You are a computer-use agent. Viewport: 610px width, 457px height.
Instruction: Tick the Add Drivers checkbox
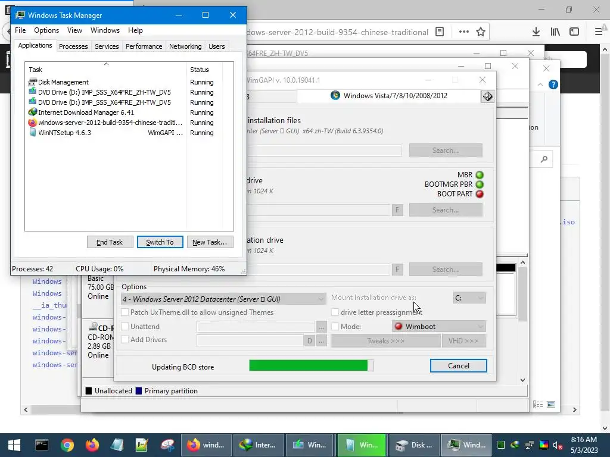coord(125,339)
